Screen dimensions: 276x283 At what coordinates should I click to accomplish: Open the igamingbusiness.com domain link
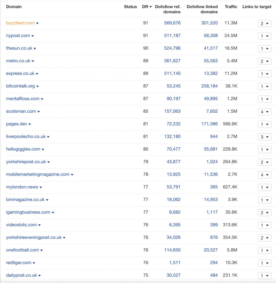click(x=28, y=212)
